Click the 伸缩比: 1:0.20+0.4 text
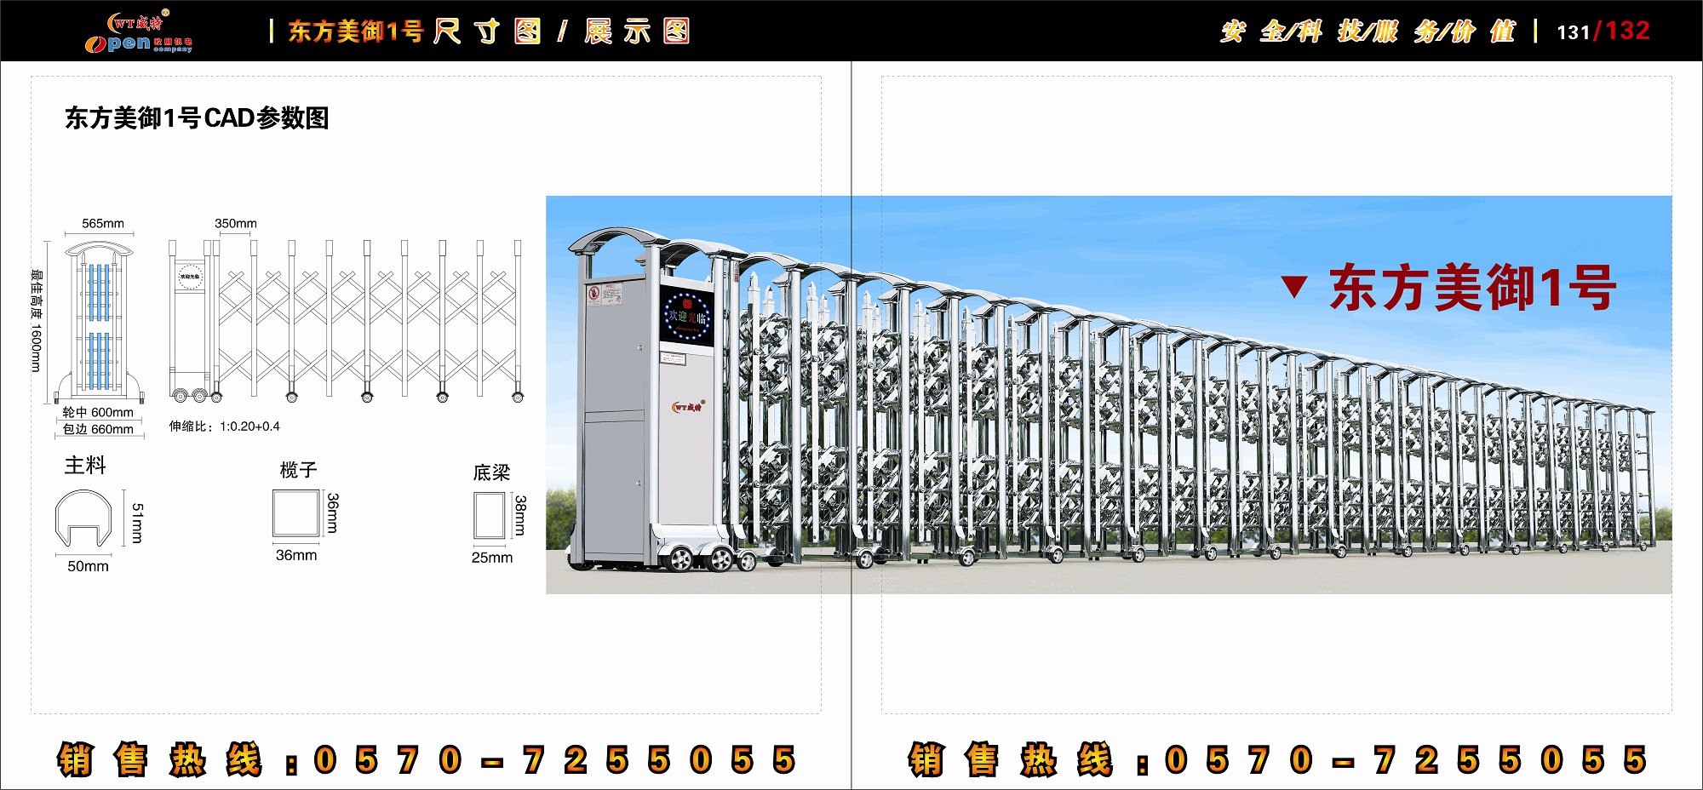 tap(224, 426)
